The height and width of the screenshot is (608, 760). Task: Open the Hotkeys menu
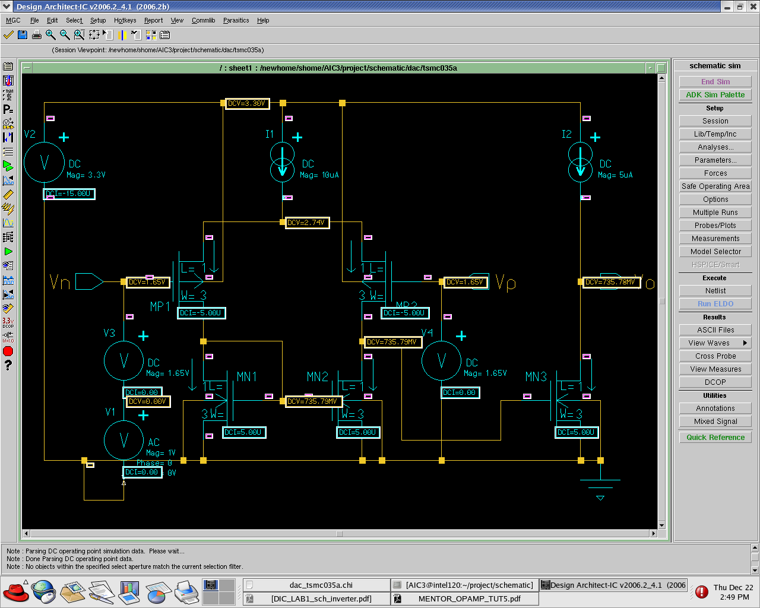pos(125,20)
